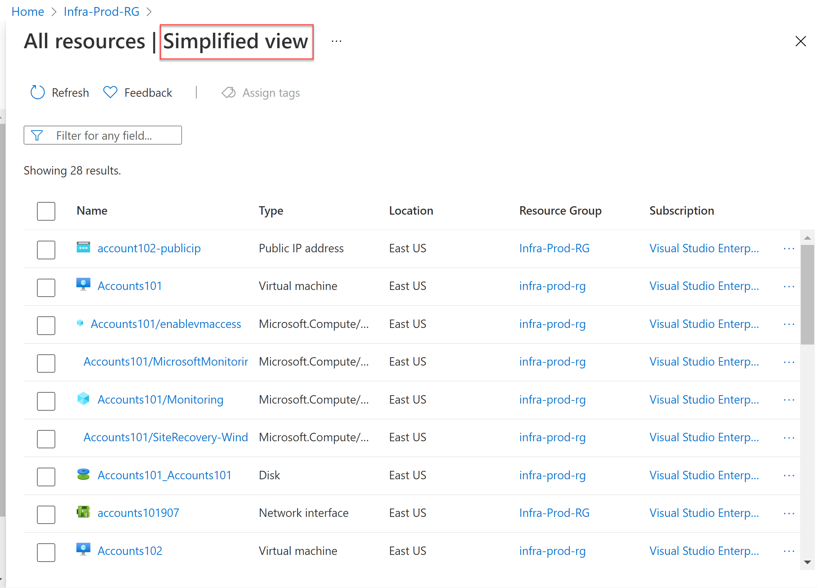Click the Accounts102 virtual machine icon
This screenshot has width=817, height=588.
(x=83, y=550)
